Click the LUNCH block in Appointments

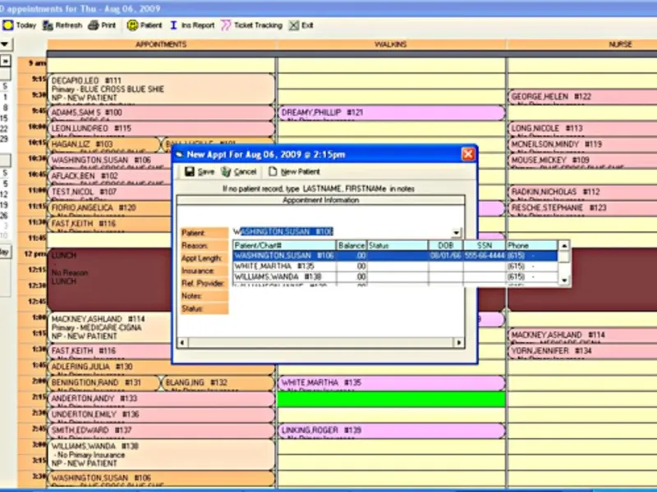point(110,280)
